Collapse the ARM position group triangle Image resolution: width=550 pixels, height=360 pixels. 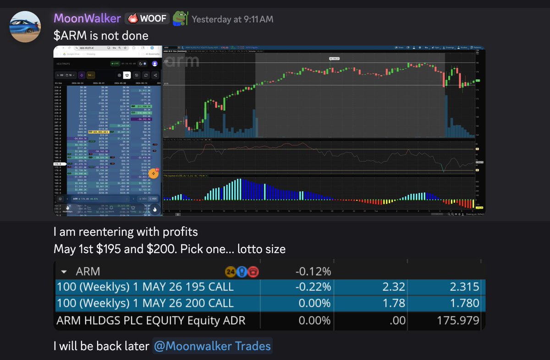pyautogui.click(x=63, y=271)
